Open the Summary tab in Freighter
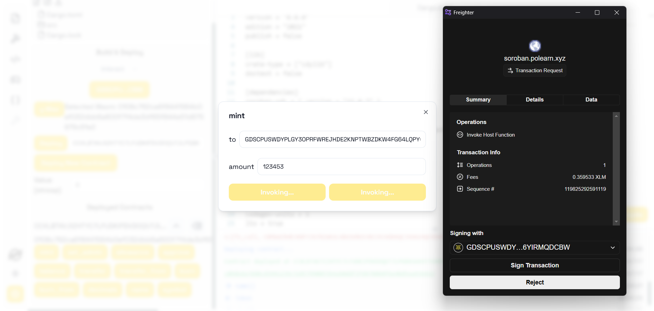The height and width of the screenshot is (311, 654). coord(478,100)
